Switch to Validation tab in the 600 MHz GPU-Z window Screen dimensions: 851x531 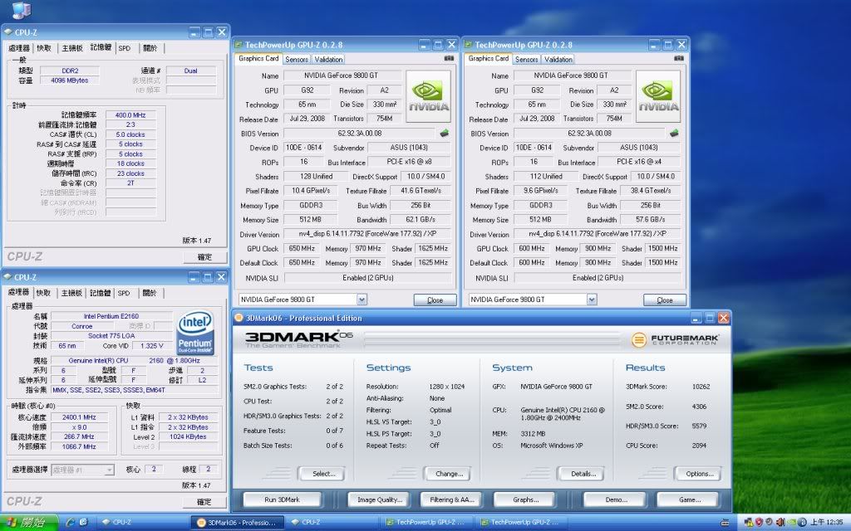pyautogui.click(x=558, y=60)
